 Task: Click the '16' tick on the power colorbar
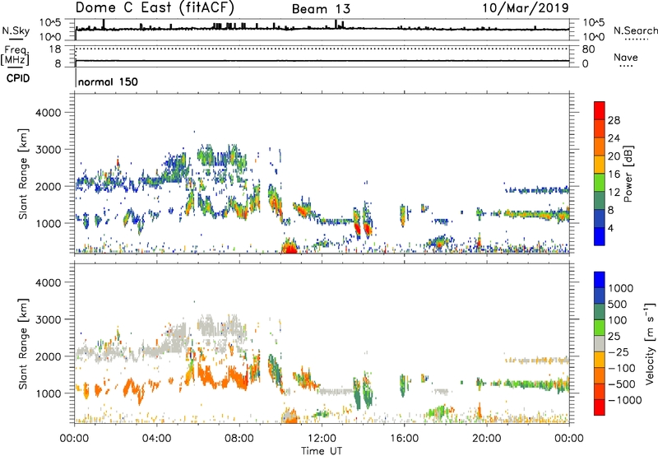[x=614, y=174]
